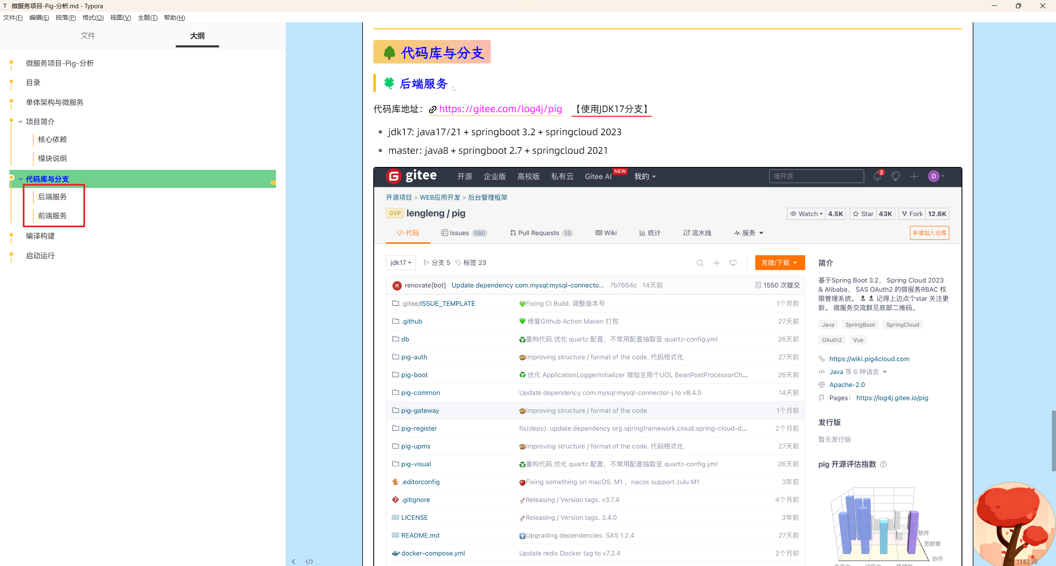Click the document vertical scrollbar thumb
This screenshot has height=566, width=1056.
pyautogui.click(x=1054, y=440)
